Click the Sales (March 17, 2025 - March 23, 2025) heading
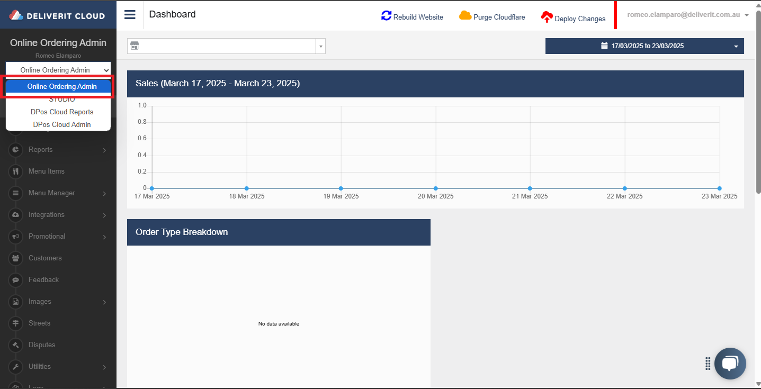This screenshot has height=389, width=761. pyautogui.click(x=218, y=84)
